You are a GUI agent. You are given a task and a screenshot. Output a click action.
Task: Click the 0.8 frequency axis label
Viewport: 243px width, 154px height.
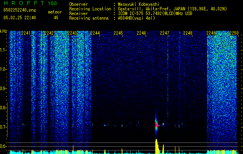click(3, 108)
